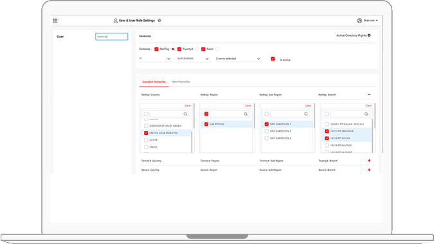Check the Oman country checkbox
The image size is (434, 244).
click(x=146, y=147)
